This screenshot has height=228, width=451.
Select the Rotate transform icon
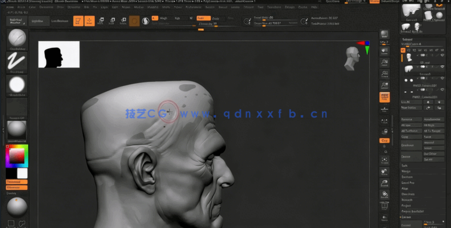coord(123,21)
